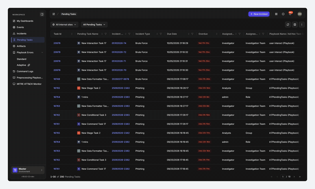Image resolution: width=315 pixels, height=189 pixels.
Task: Click the refresh table icon
Action: (288, 24)
